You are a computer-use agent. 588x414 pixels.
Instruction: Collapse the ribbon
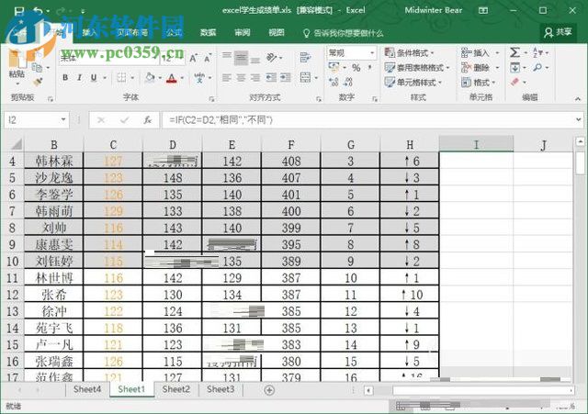point(578,98)
